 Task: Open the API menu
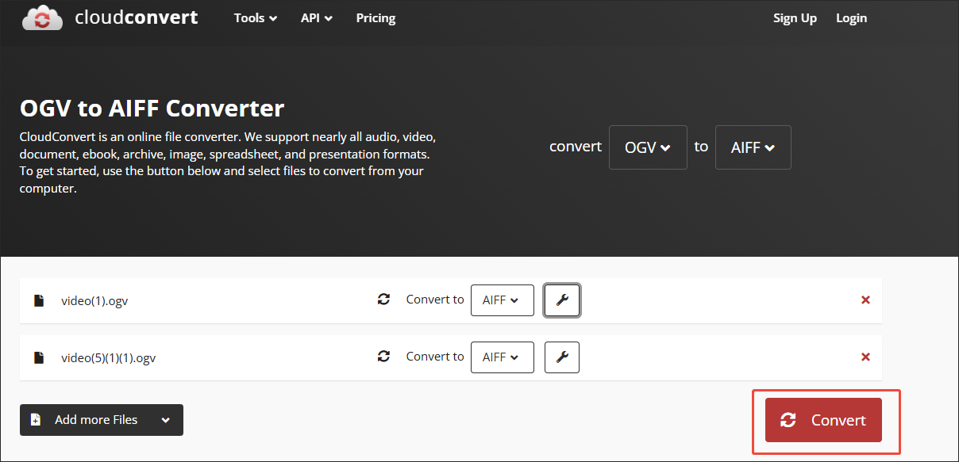coord(317,18)
